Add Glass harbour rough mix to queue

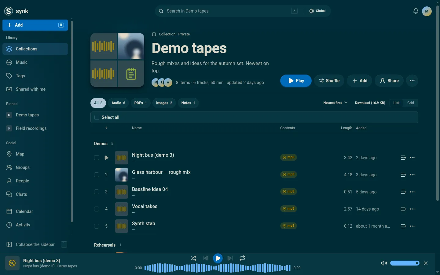(403, 175)
